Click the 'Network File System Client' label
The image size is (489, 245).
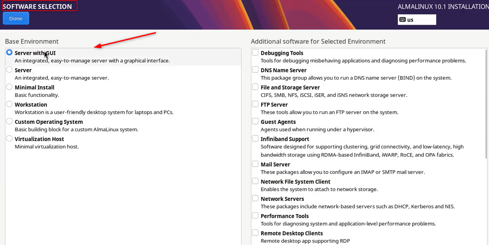pos(296,182)
